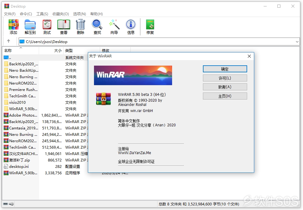Click the OK (确定) button
The width and height of the screenshot is (303, 210).
click(225, 69)
